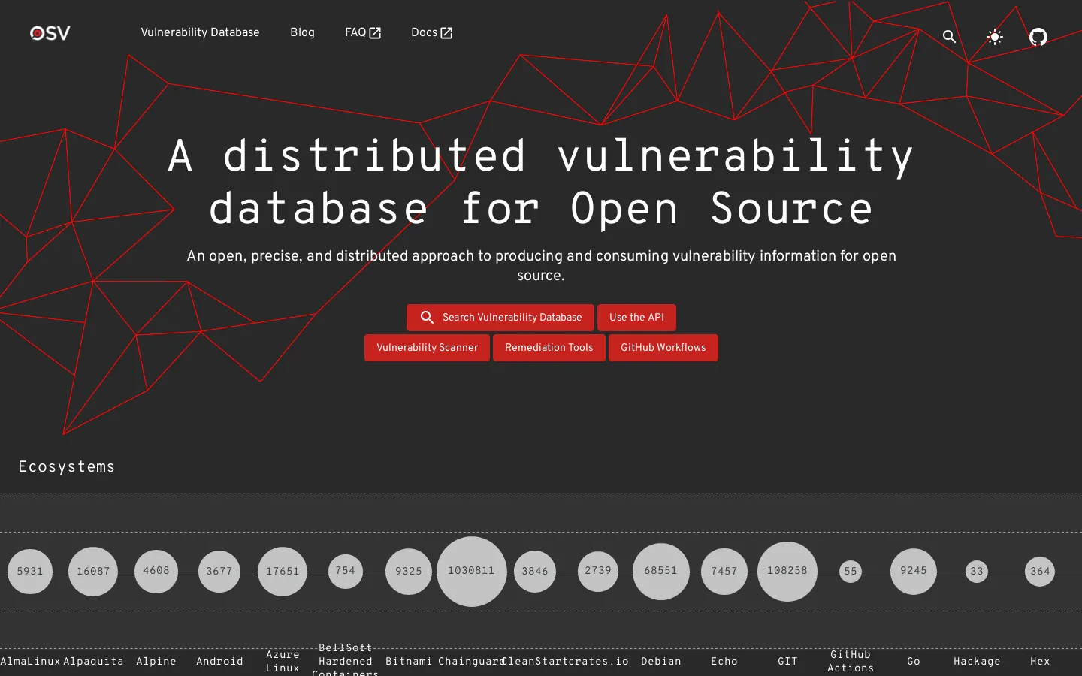Click the OSV logo
This screenshot has width=1082, height=676.
[x=50, y=33]
